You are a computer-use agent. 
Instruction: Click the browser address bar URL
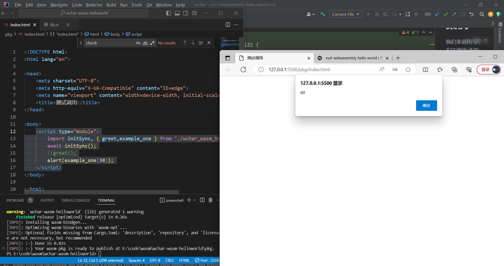click(x=299, y=70)
